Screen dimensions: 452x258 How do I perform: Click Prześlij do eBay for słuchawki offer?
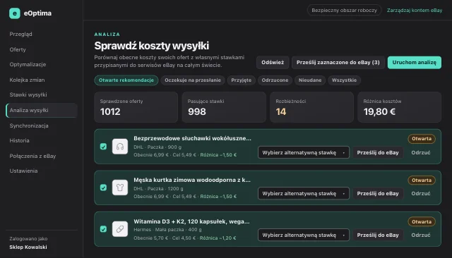click(378, 152)
